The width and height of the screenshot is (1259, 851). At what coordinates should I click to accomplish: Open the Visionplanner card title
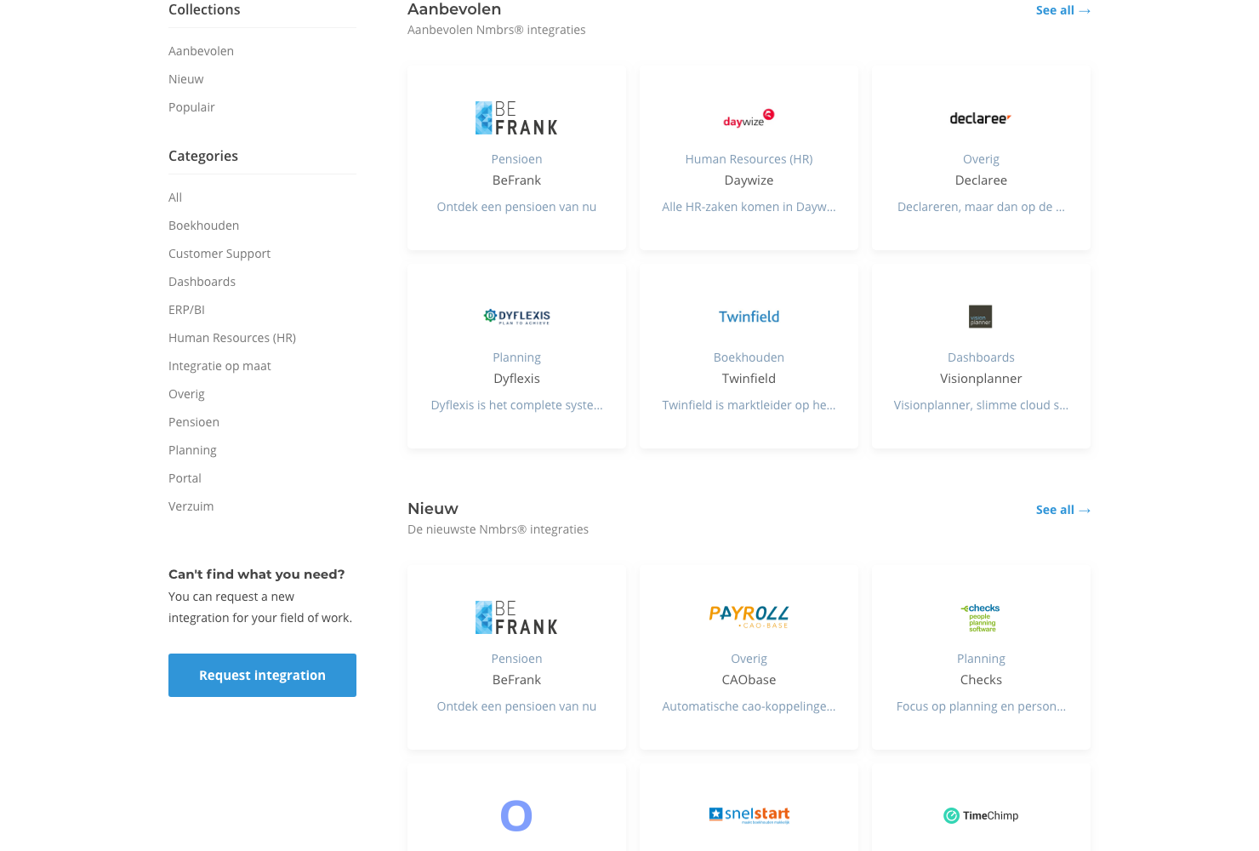pos(981,379)
